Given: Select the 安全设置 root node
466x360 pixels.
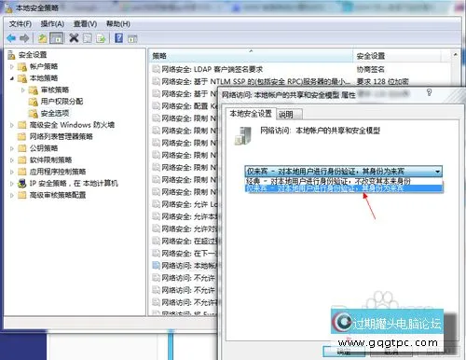Looking at the screenshot, I should pos(33,55).
